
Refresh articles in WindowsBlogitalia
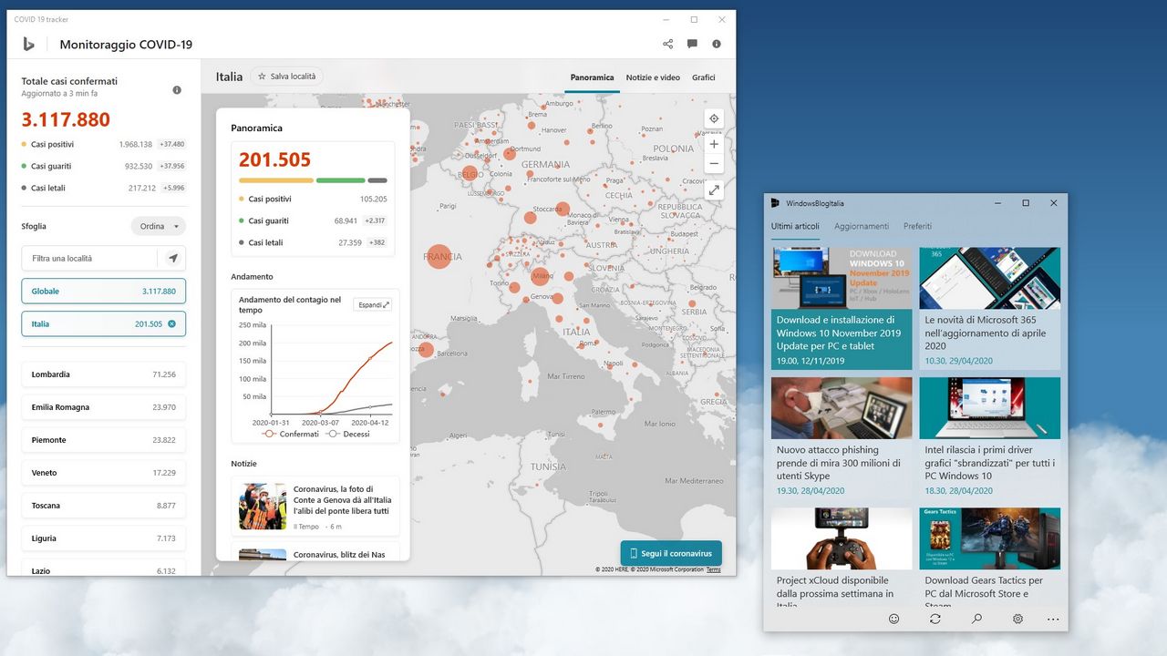click(935, 619)
